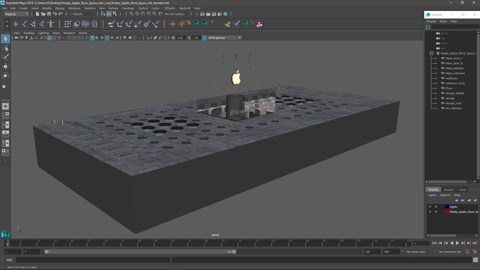Screen dimensions: 480x270
Task: Toggle playback P of Lights layer
Action: pos(436,207)
